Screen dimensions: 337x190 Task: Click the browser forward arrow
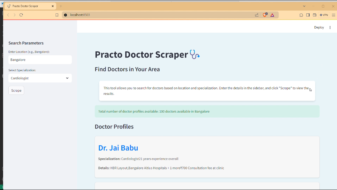point(14,15)
